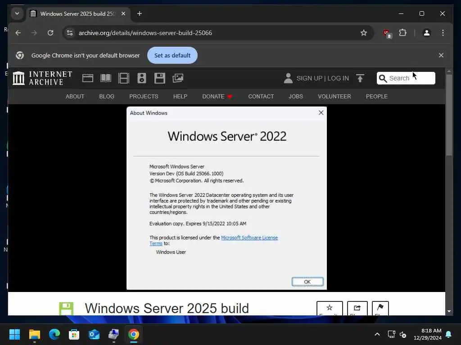Click the LOG IN link
461x345 pixels.
click(338, 78)
